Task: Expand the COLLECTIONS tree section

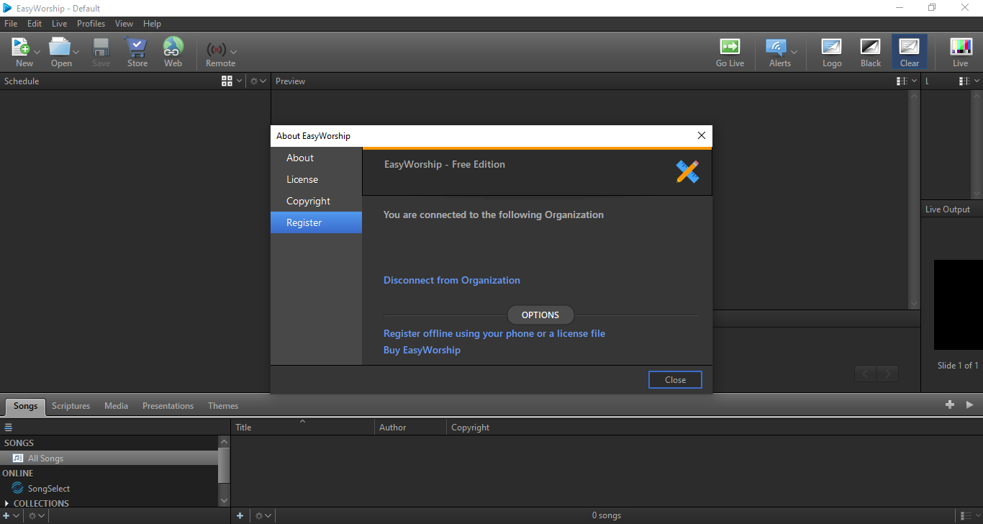Action: point(7,503)
